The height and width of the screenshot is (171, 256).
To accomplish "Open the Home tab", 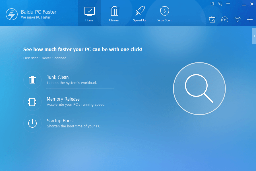I will (x=89, y=13).
